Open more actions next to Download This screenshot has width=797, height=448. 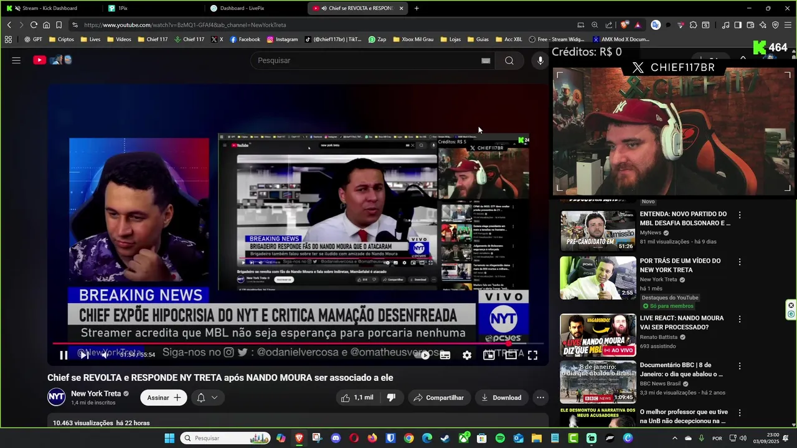click(540, 398)
